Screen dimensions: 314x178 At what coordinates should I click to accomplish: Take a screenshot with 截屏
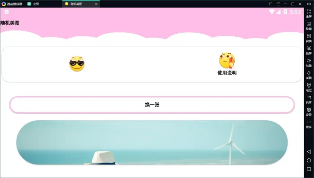(309, 50)
